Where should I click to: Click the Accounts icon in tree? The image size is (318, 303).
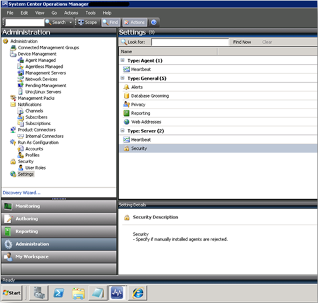pos(21,149)
